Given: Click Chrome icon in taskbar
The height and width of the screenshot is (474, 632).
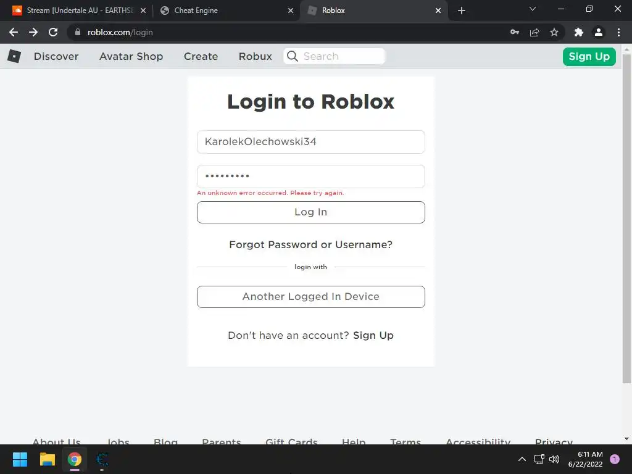Looking at the screenshot, I should point(75,459).
